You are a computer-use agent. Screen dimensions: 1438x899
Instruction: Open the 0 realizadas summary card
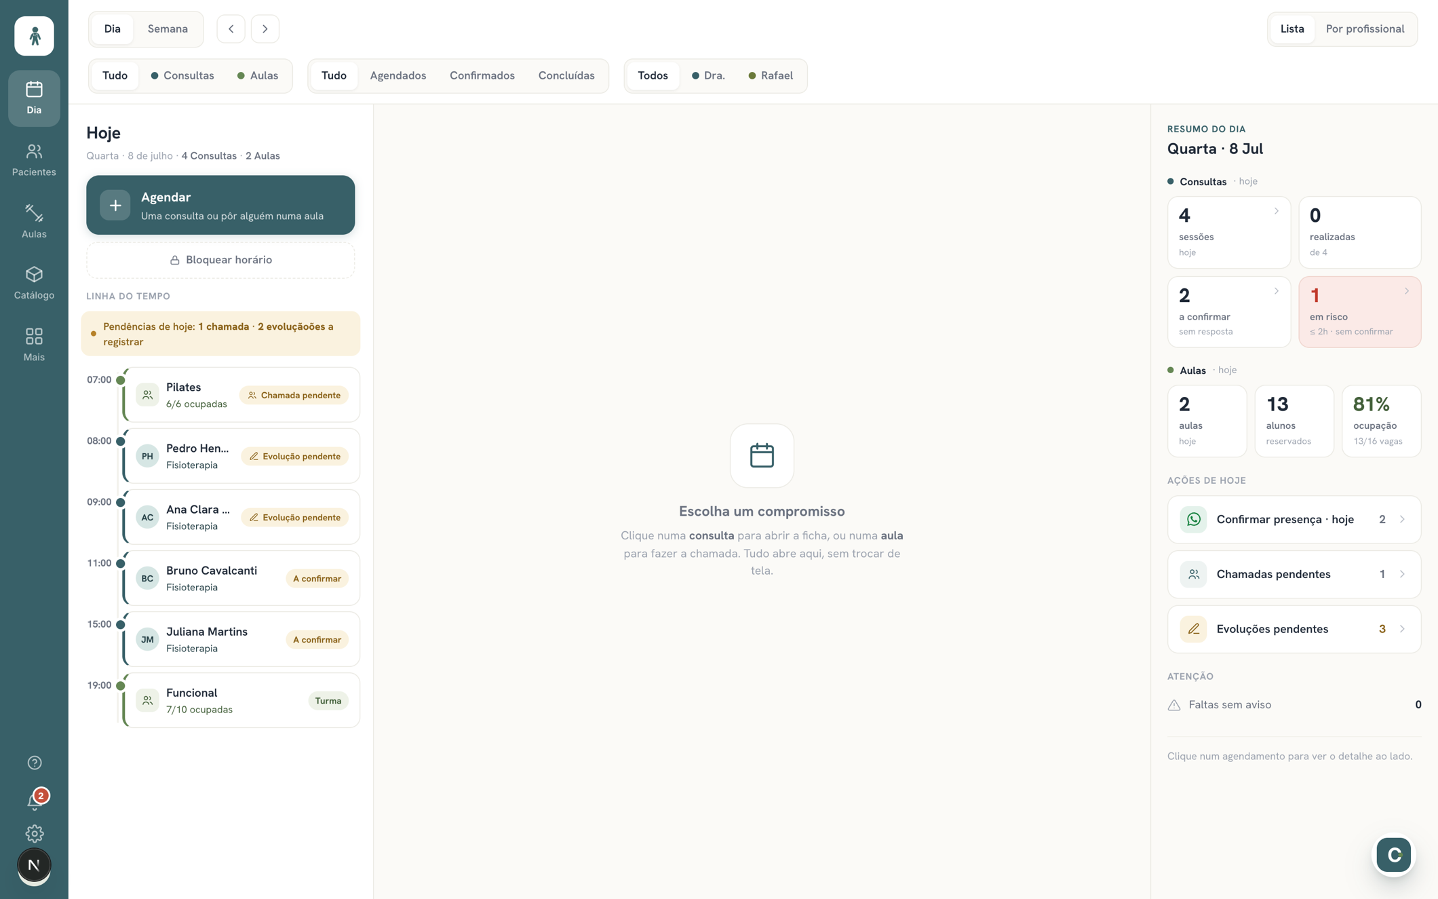pyautogui.click(x=1359, y=233)
